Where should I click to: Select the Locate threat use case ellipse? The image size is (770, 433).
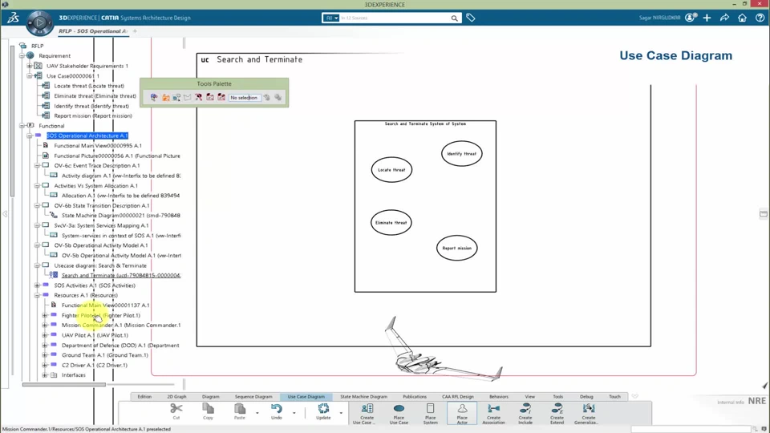pos(391,170)
